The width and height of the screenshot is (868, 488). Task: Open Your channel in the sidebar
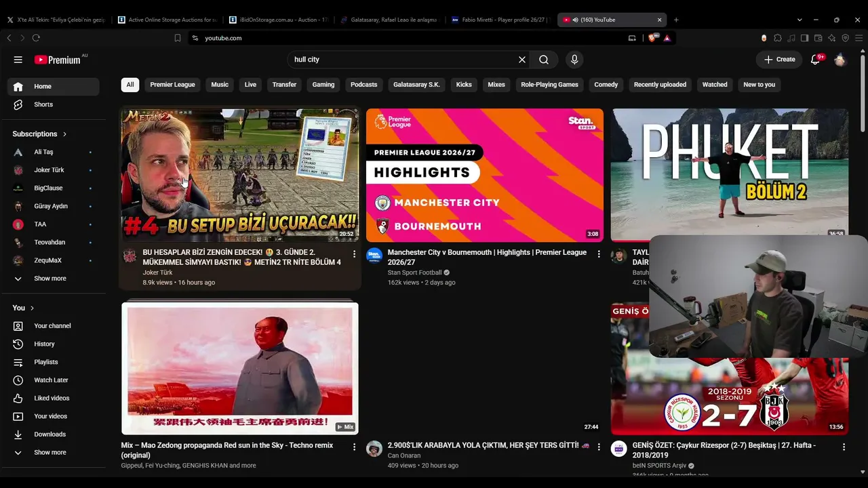click(x=54, y=326)
